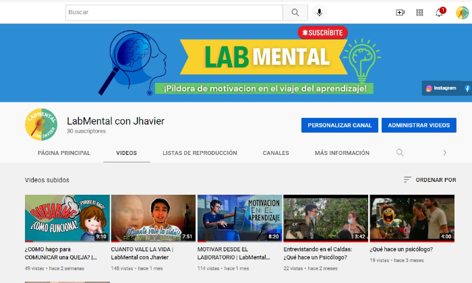The width and height of the screenshot is (472, 283).
Task: Open the Motivación en el aprendizaje thumbnail
Action: coord(239,218)
